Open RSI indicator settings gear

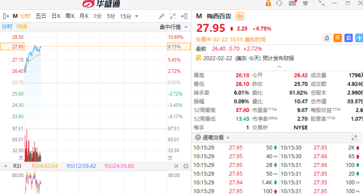(x=186, y=166)
